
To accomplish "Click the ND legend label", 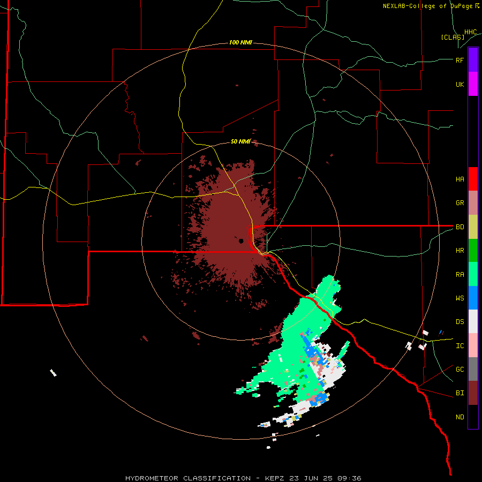I will pyautogui.click(x=460, y=417).
